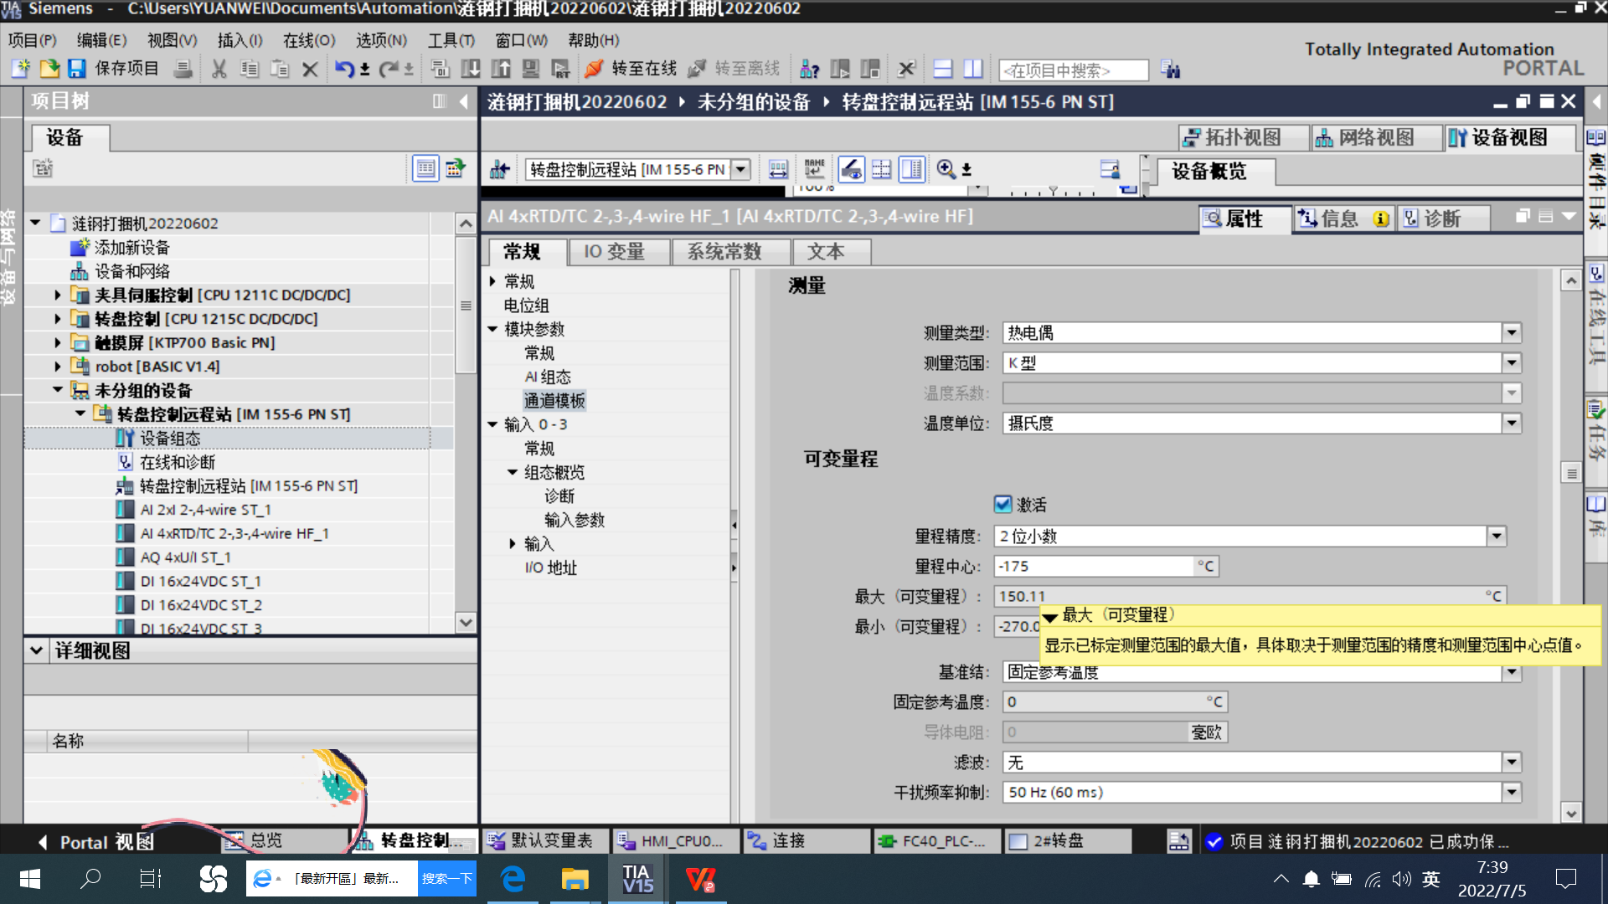Expand 转盘控制 CPU 1215C tree node
This screenshot has width=1608, height=904.
tap(57, 319)
